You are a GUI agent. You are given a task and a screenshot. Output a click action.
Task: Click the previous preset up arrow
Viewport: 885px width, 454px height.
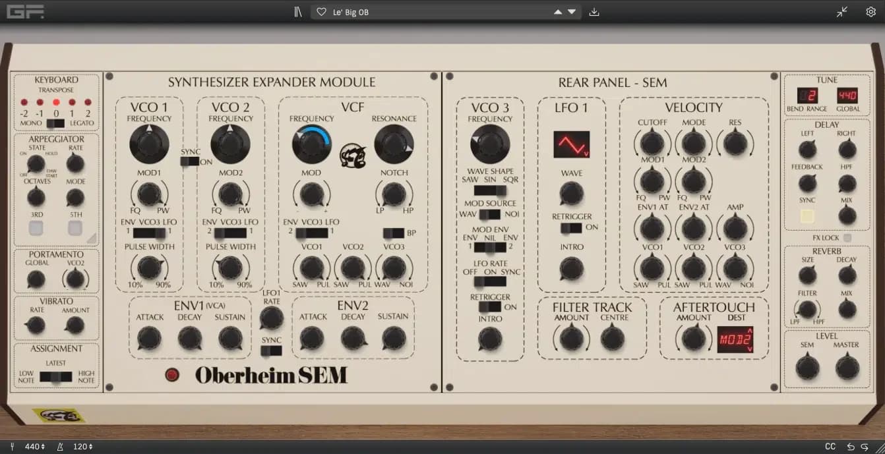[557, 11]
